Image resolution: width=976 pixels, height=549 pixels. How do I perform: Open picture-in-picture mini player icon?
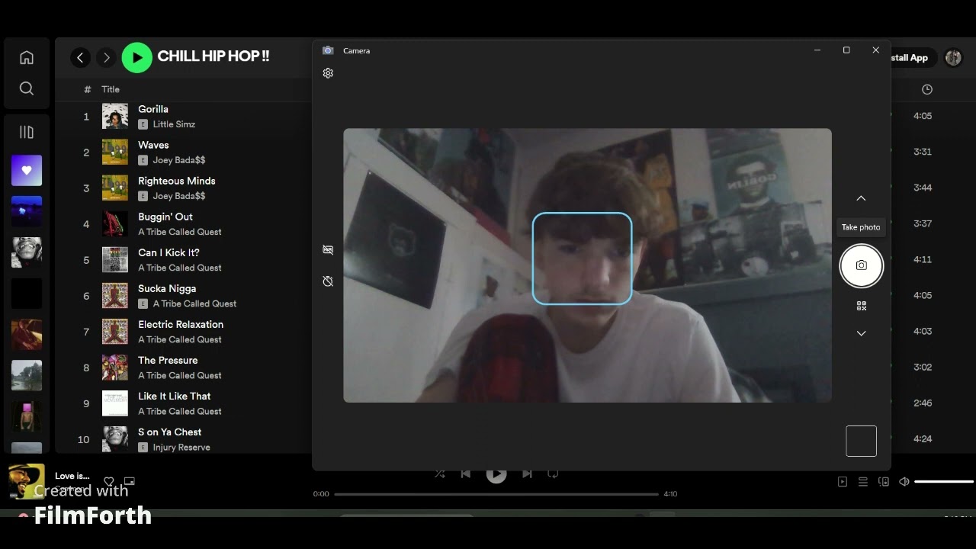click(130, 481)
